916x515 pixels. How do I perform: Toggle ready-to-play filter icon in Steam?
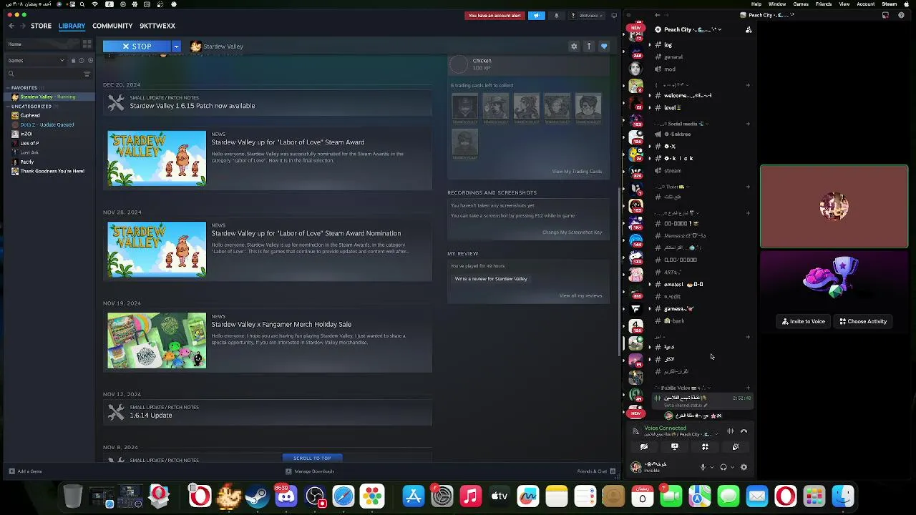[x=89, y=60]
